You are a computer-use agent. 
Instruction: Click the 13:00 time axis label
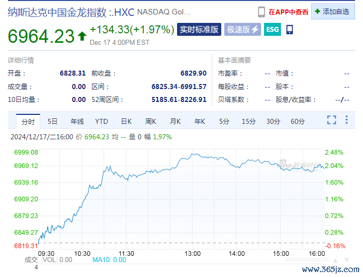click(x=192, y=254)
